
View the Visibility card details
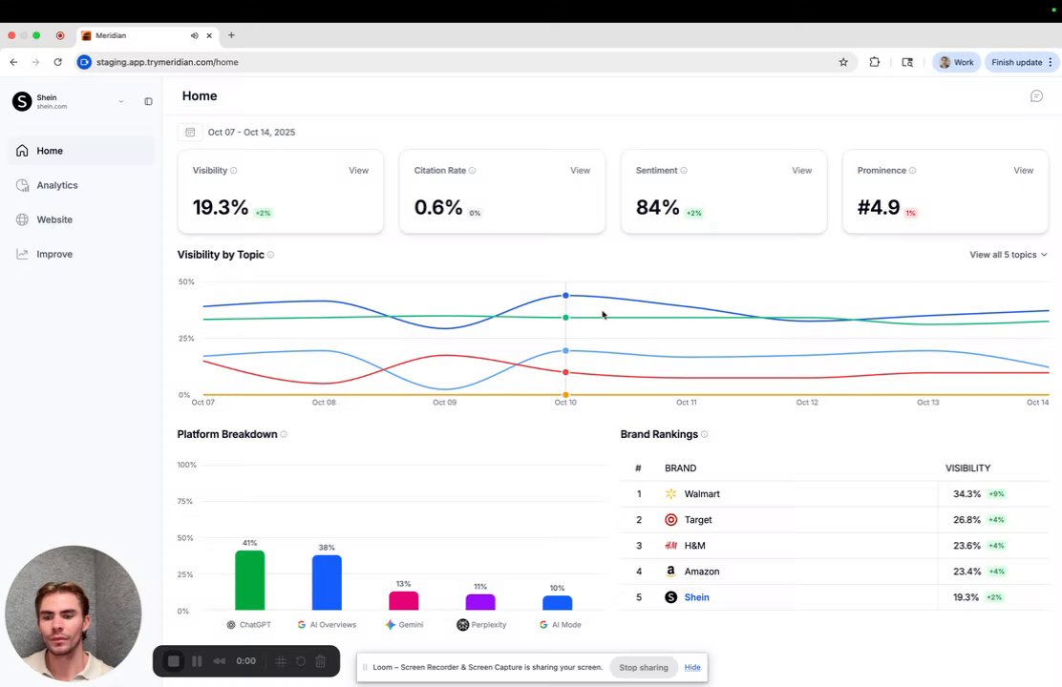[x=358, y=171]
